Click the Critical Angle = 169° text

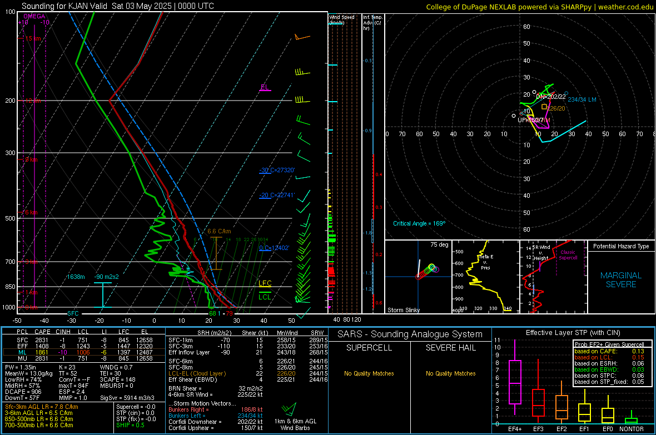pyautogui.click(x=419, y=223)
